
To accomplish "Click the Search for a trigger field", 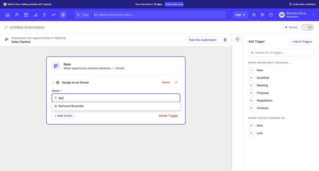I will tap(281, 53).
